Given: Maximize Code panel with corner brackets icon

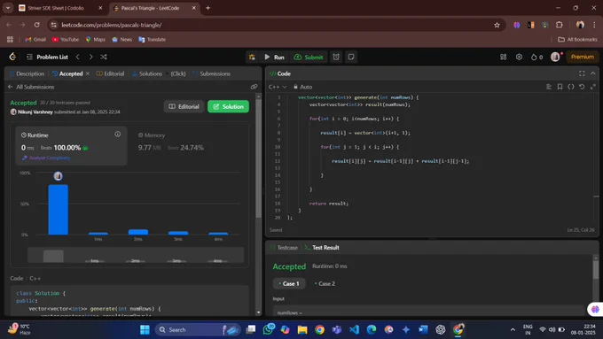Looking at the screenshot, I should pyautogui.click(x=582, y=73).
